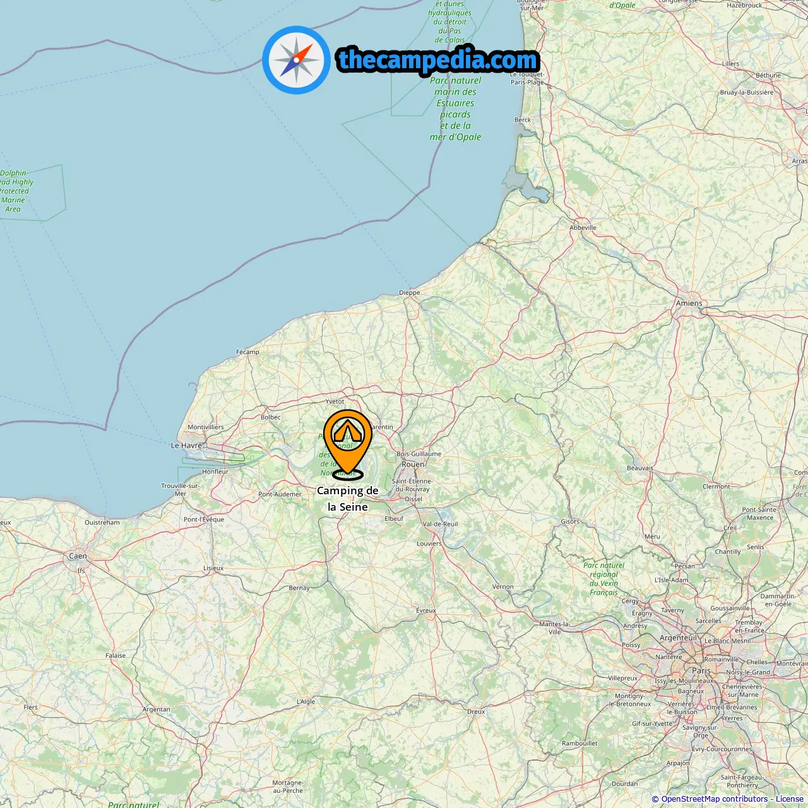Click the blue compass logo icon
Screen dimensions: 808x808
click(x=296, y=60)
